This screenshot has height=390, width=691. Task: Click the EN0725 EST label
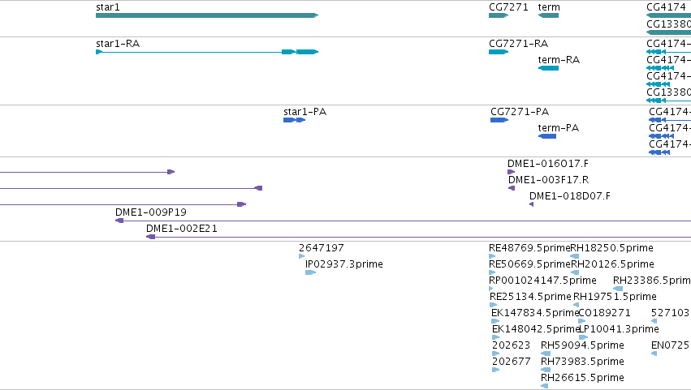[x=670, y=346]
